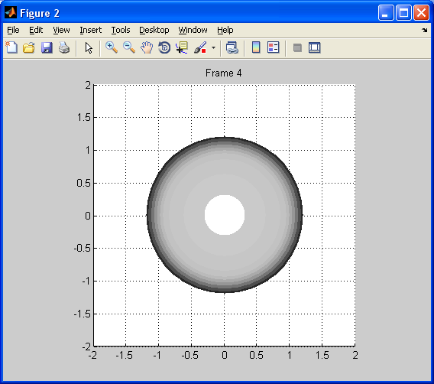This screenshot has width=434, height=384.
Task: Insert a legend via the toolbar icon
Action: pyautogui.click(x=274, y=47)
